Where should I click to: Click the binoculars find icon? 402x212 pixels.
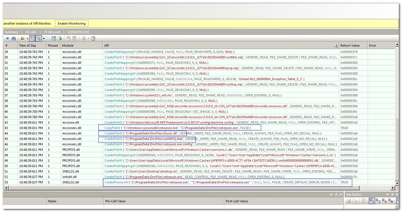point(13,38)
